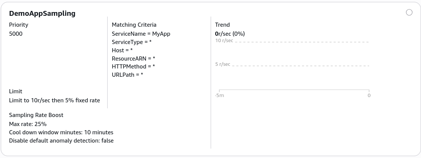The image size is (421, 158).
Task: Click the Priority label
Action: coord(18,25)
